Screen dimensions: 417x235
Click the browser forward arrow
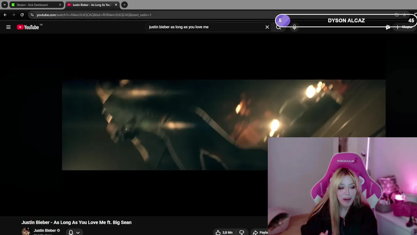(13, 15)
